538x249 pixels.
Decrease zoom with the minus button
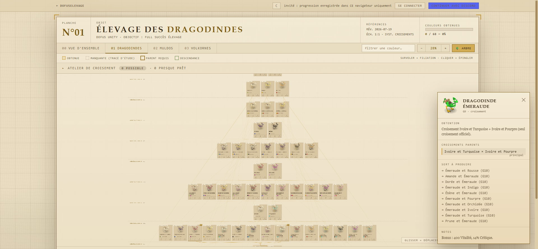421,48
